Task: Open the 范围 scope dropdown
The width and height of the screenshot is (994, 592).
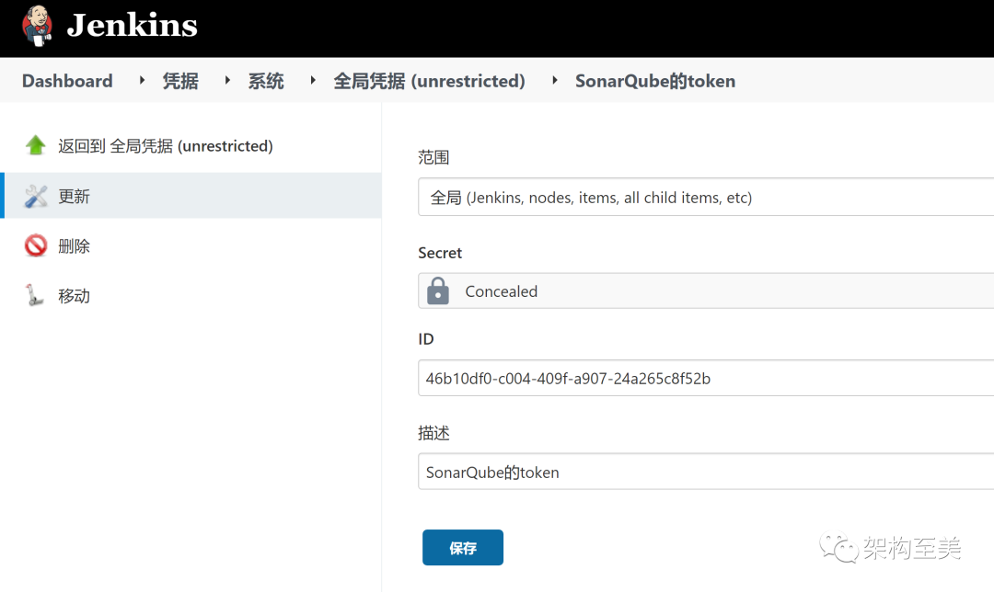Action: click(705, 197)
